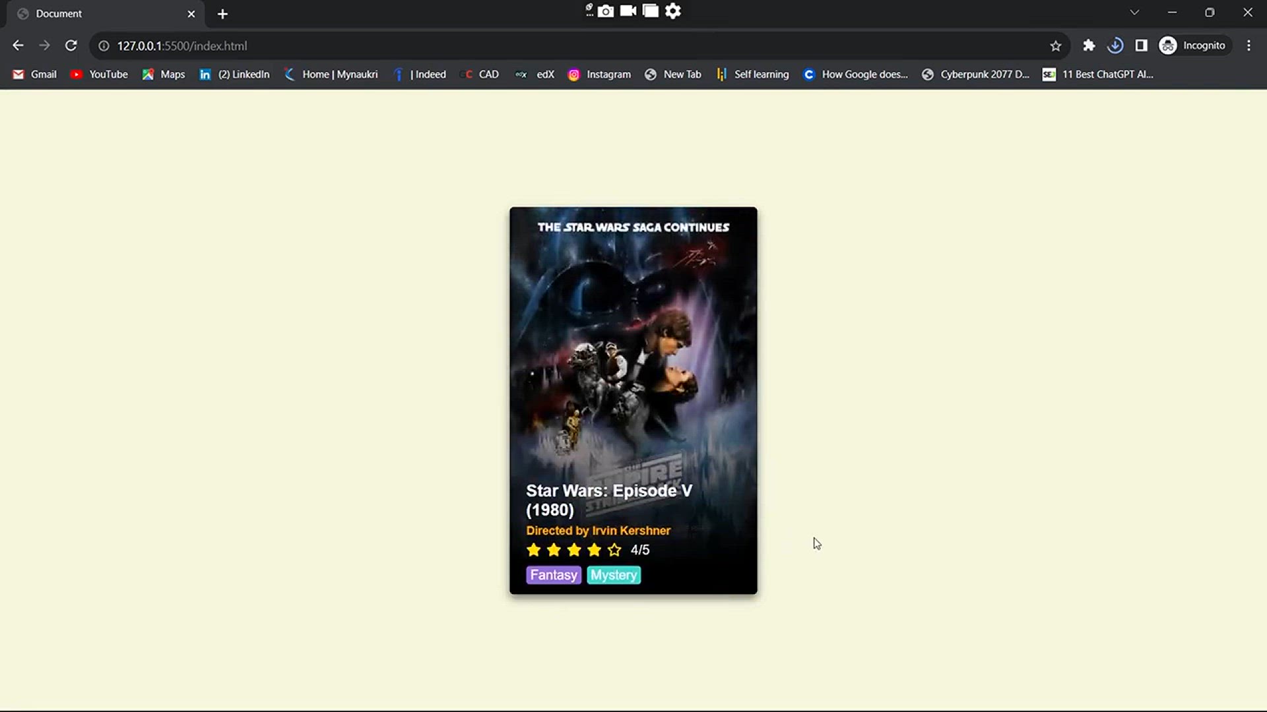Open the Self learning bookmark

[752, 74]
